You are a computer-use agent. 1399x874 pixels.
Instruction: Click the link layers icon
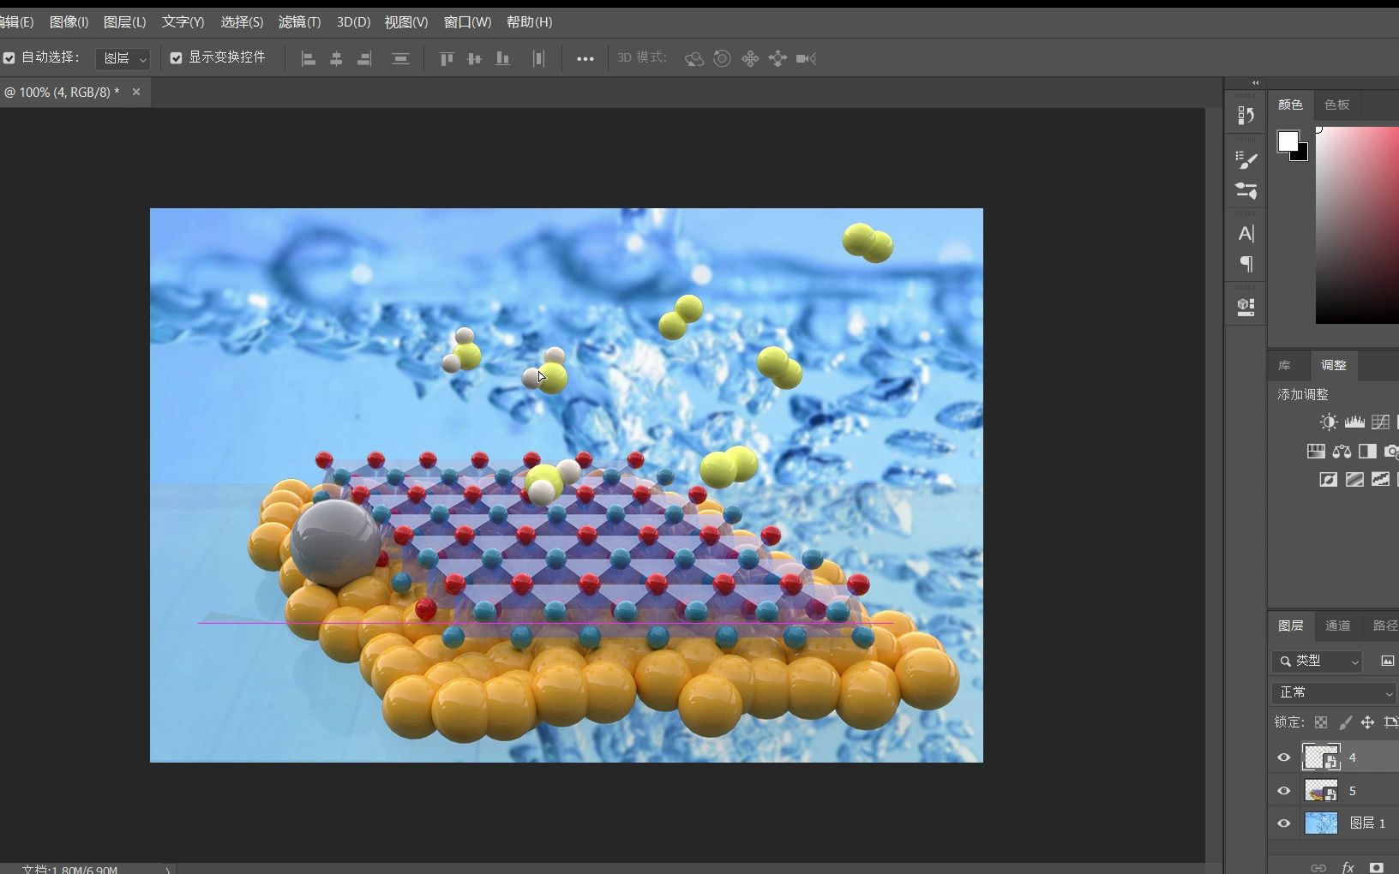tap(1318, 867)
